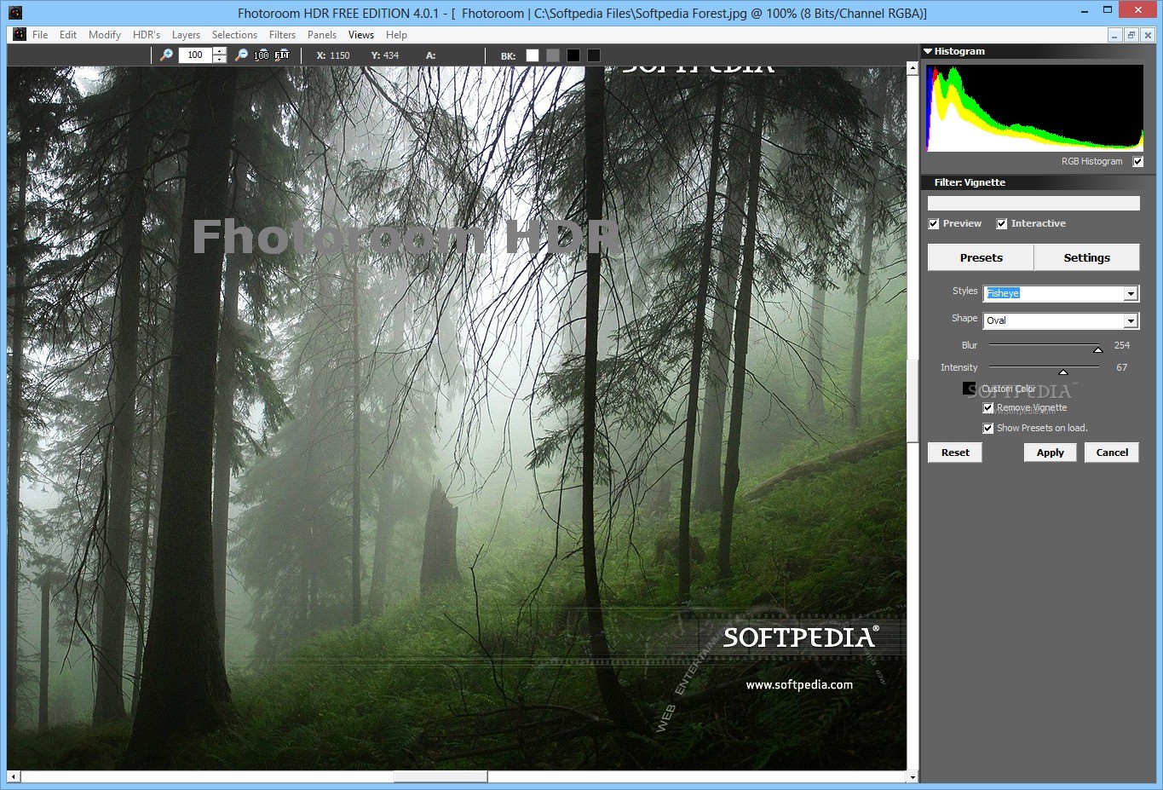Click the zoom value stepper down arrow

(220, 59)
